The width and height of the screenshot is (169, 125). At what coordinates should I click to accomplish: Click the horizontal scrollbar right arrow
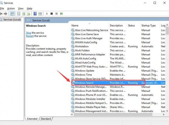click(x=163, y=115)
